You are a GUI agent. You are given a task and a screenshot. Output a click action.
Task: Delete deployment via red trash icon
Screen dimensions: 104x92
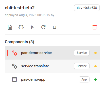coord(95,27)
